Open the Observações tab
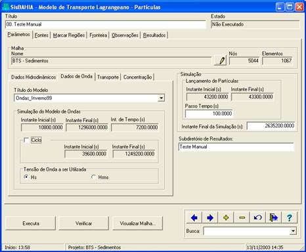Viewport: 306px width, 252px height. 125,35
